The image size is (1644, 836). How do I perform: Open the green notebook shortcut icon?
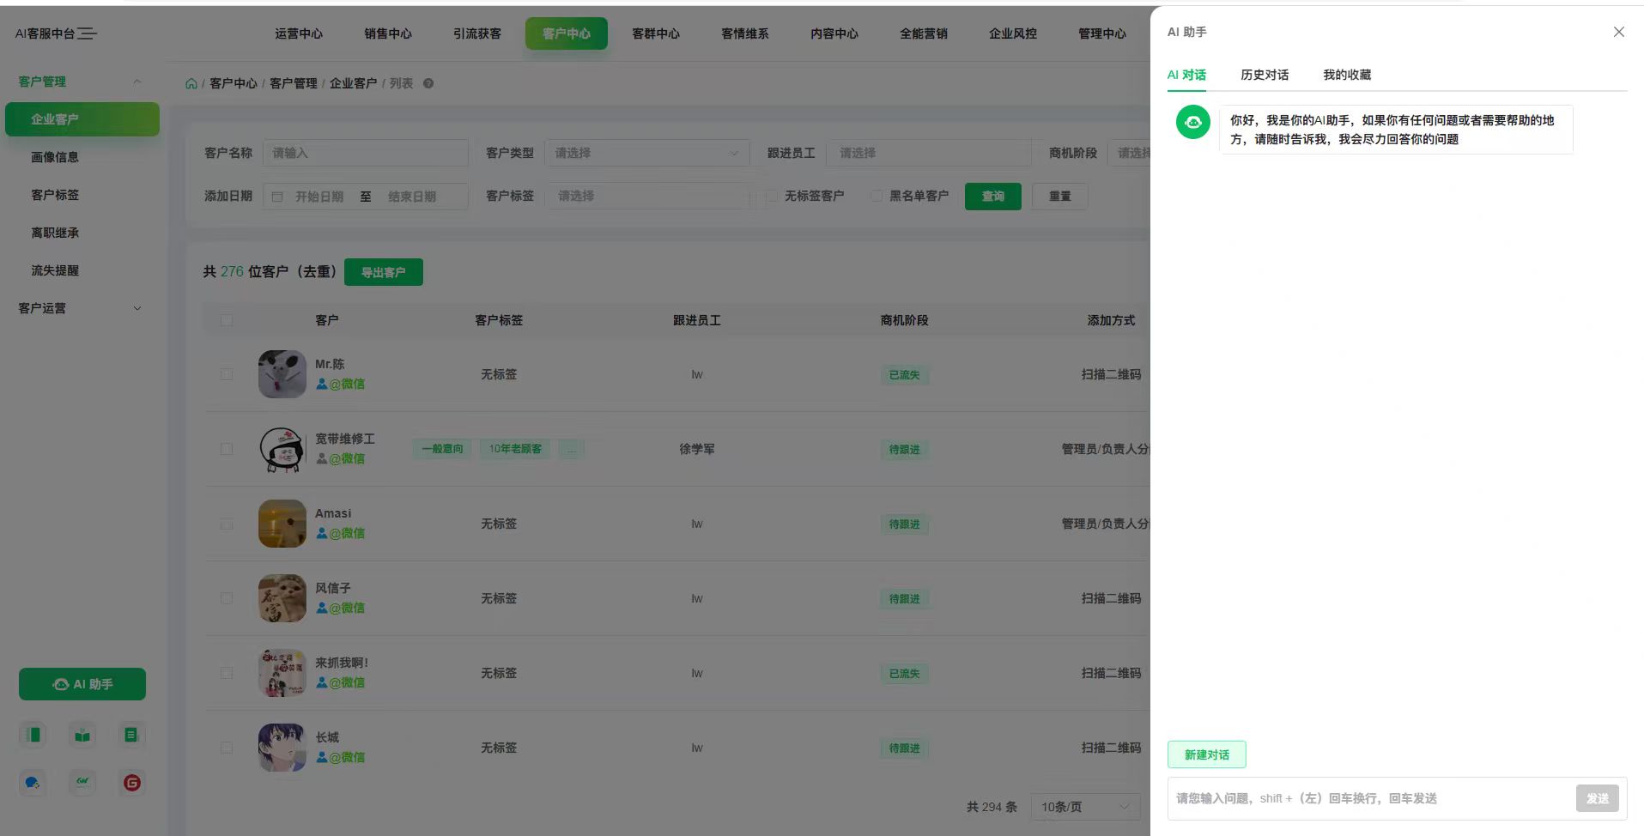[33, 735]
